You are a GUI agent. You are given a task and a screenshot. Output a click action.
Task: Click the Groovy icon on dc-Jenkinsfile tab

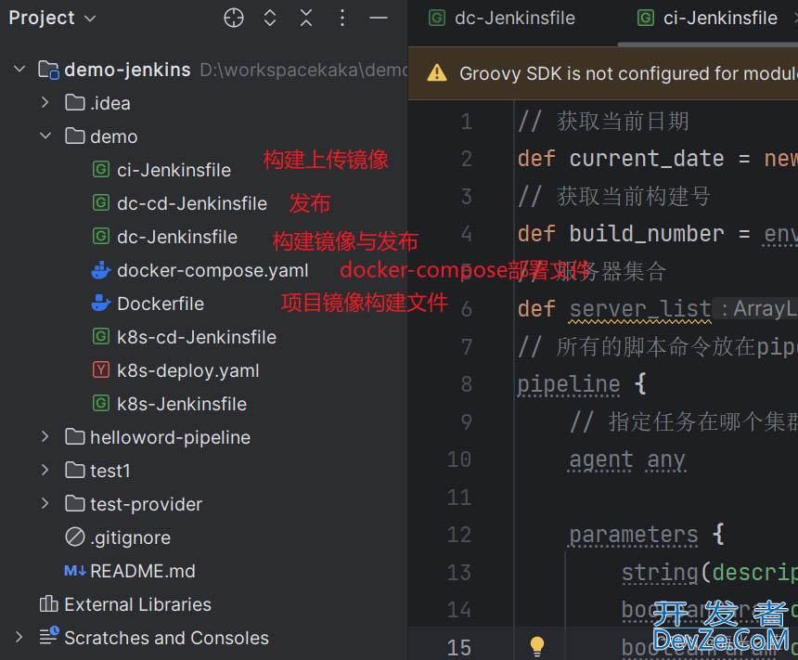coord(437,19)
